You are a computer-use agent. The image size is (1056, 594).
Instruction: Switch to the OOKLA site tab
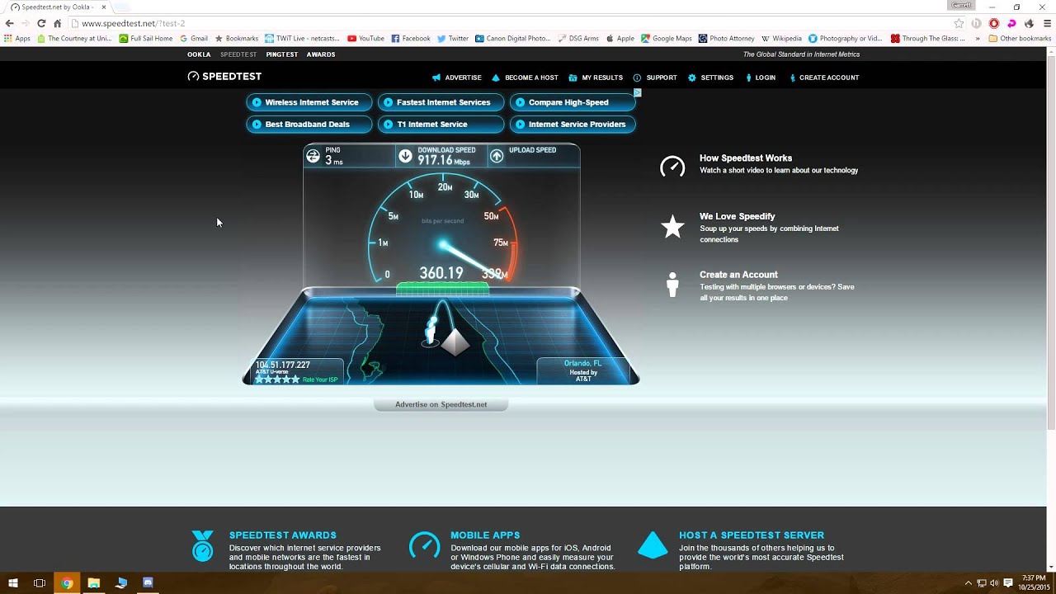(199, 54)
